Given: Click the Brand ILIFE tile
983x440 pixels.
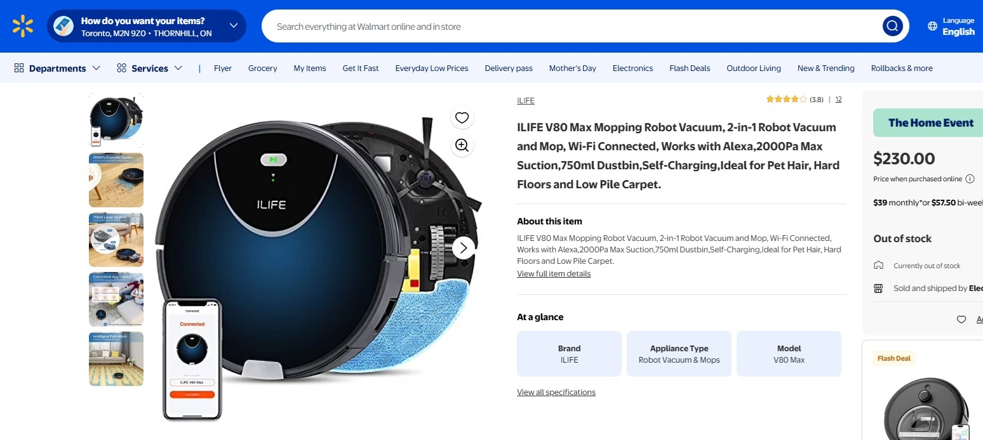Looking at the screenshot, I should tap(569, 354).
